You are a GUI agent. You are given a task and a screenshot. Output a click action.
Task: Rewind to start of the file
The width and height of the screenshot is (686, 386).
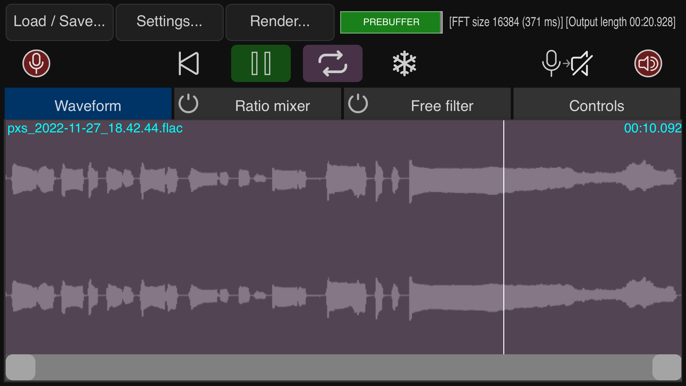pyautogui.click(x=189, y=63)
